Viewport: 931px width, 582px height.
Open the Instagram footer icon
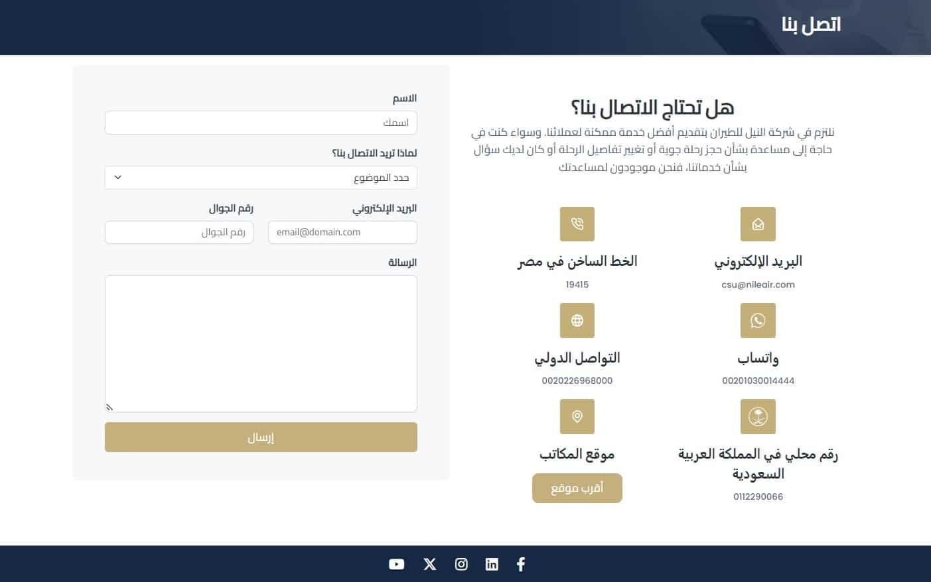[x=461, y=564]
